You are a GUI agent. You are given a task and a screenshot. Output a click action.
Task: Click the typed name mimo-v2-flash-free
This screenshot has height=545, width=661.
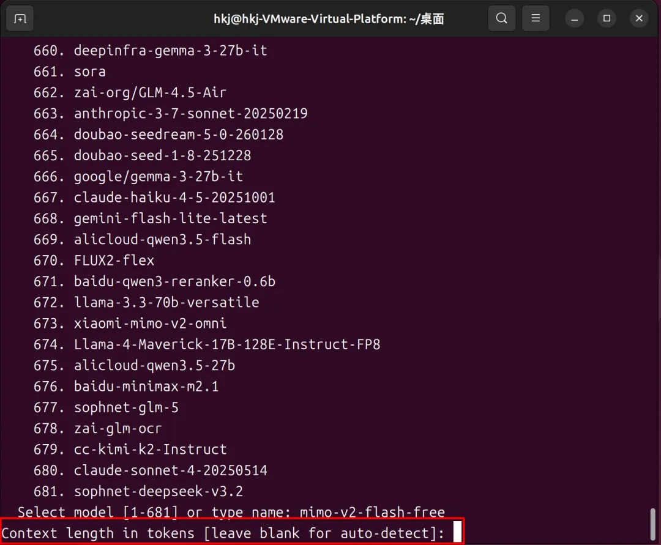[x=372, y=512]
